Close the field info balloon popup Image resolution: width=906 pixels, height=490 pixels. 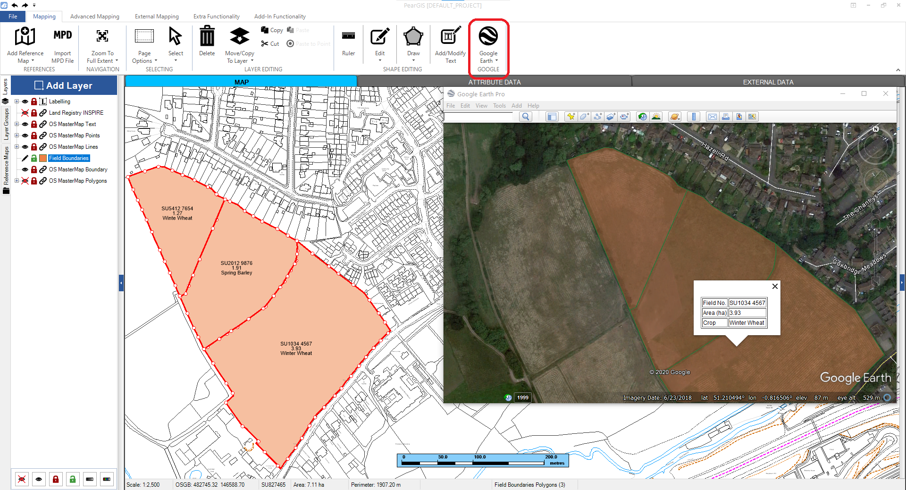775,286
